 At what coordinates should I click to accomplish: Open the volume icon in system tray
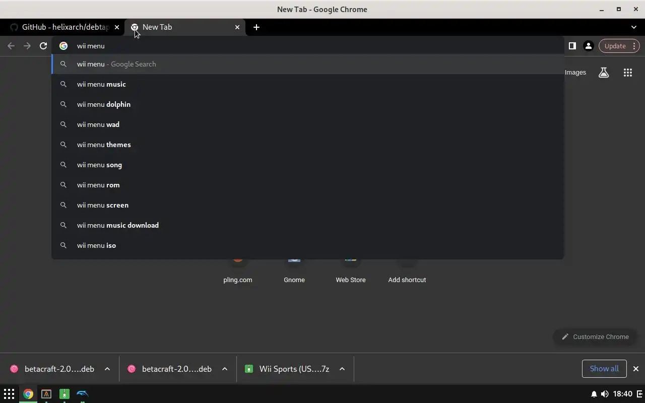tap(605, 394)
